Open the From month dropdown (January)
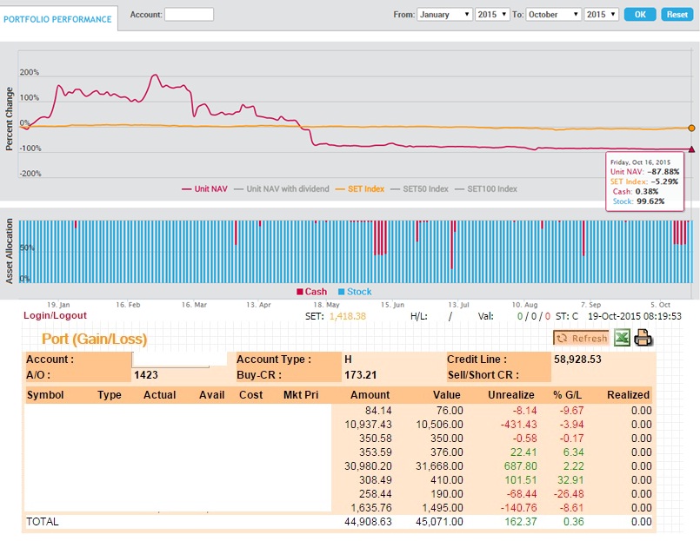 (x=444, y=15)
